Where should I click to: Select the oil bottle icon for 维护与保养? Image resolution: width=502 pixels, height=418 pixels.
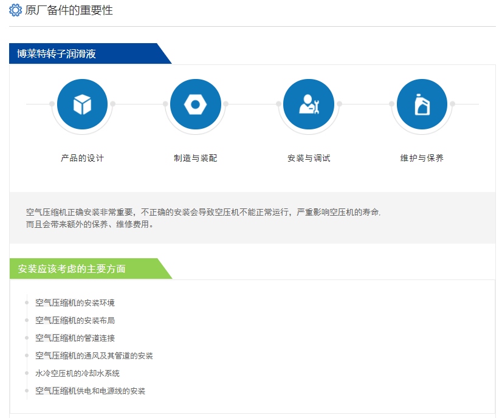(x=422, y=104)
